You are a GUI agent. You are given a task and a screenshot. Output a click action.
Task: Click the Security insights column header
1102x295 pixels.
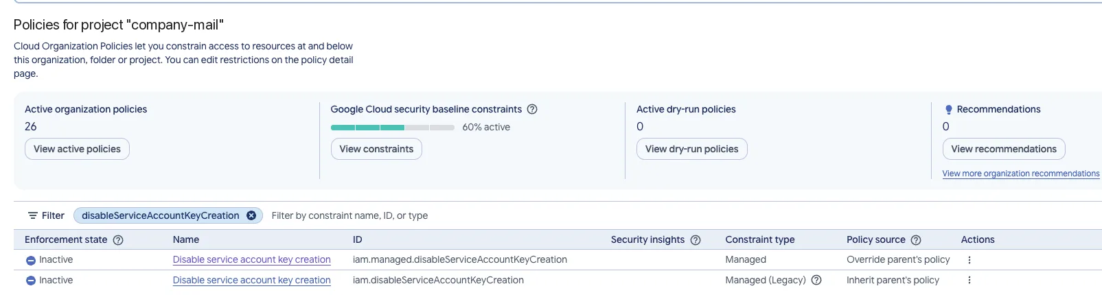coord(647,239)
